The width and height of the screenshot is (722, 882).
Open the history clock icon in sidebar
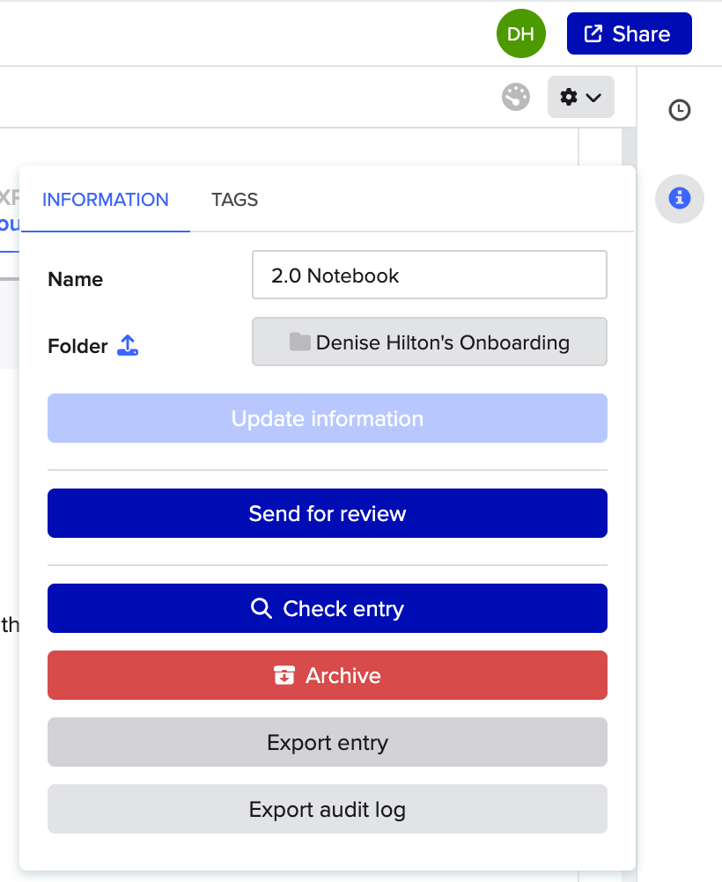[679, 110]
